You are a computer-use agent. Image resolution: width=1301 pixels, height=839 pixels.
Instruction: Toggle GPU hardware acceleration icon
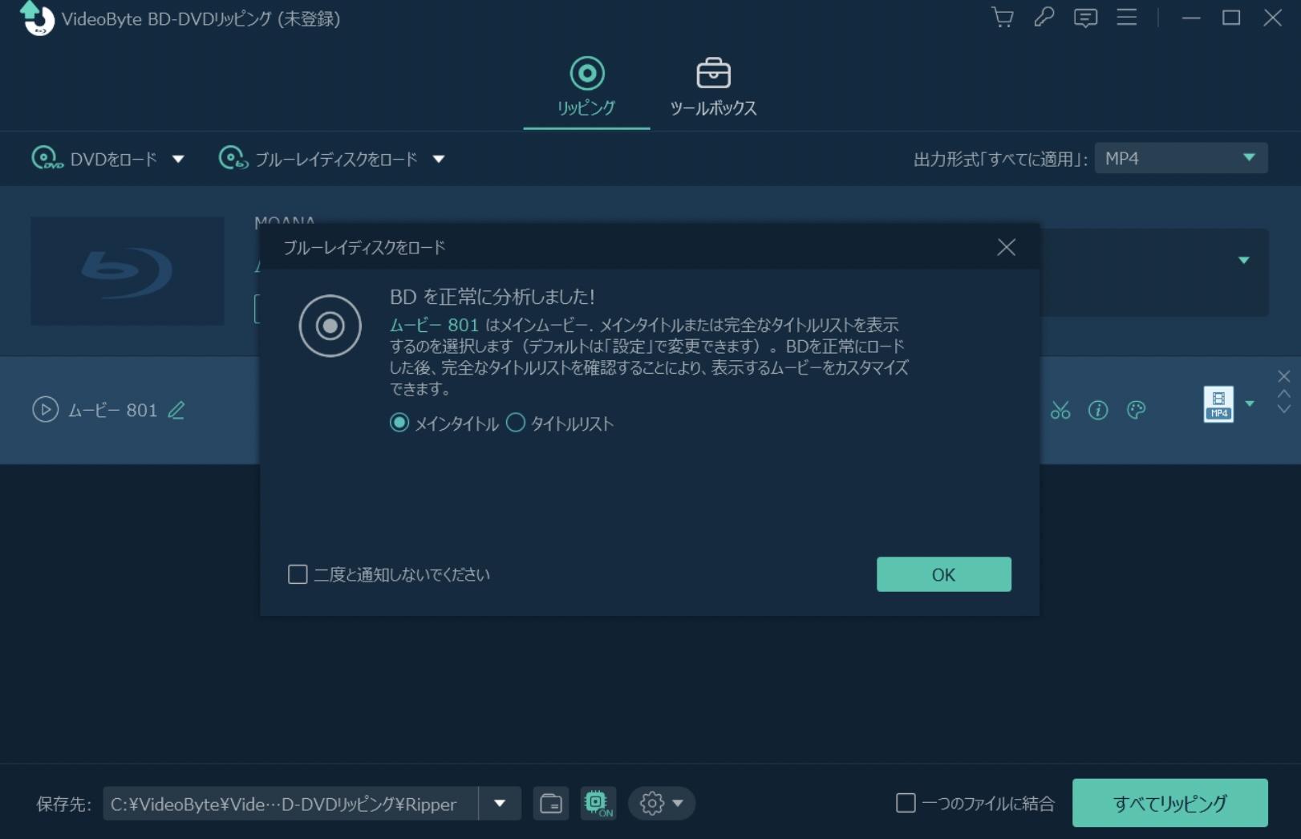[598, 804]
